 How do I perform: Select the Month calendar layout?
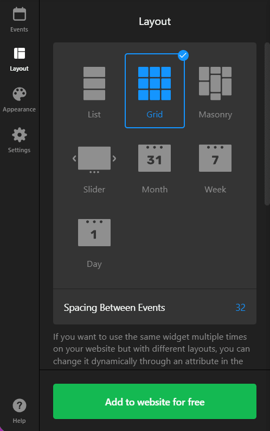click(x=155, y=158)
